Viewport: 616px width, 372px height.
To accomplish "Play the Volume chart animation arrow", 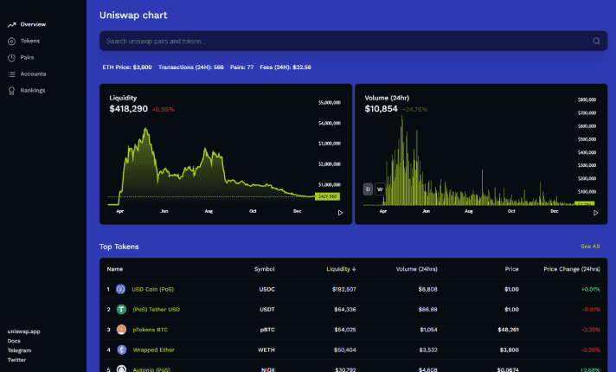I will pyautogui.click(x=595, y=213).
